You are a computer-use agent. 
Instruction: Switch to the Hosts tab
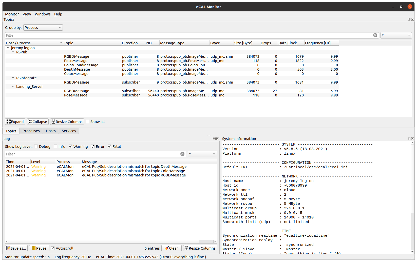coord(51,131)
